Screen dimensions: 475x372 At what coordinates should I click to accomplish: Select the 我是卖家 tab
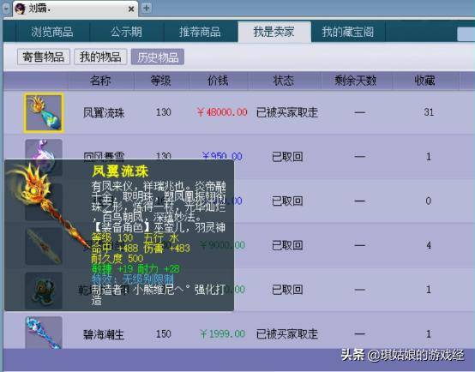[x=274, y=32]
